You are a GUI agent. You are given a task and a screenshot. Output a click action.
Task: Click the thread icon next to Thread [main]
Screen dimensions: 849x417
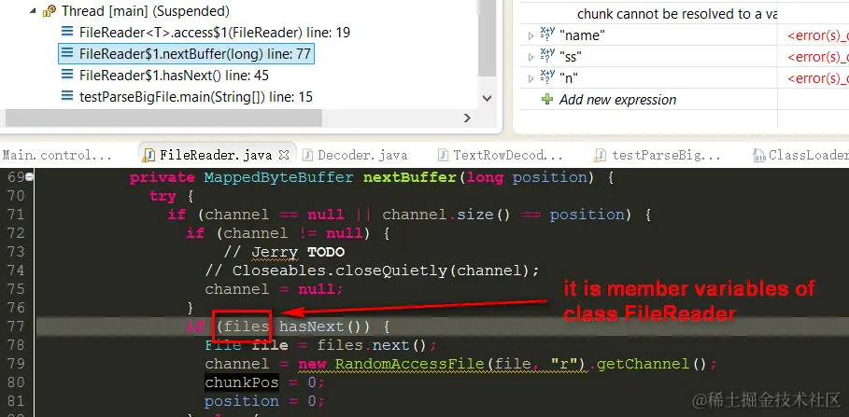pyautogui.click(x=50, y=10)
